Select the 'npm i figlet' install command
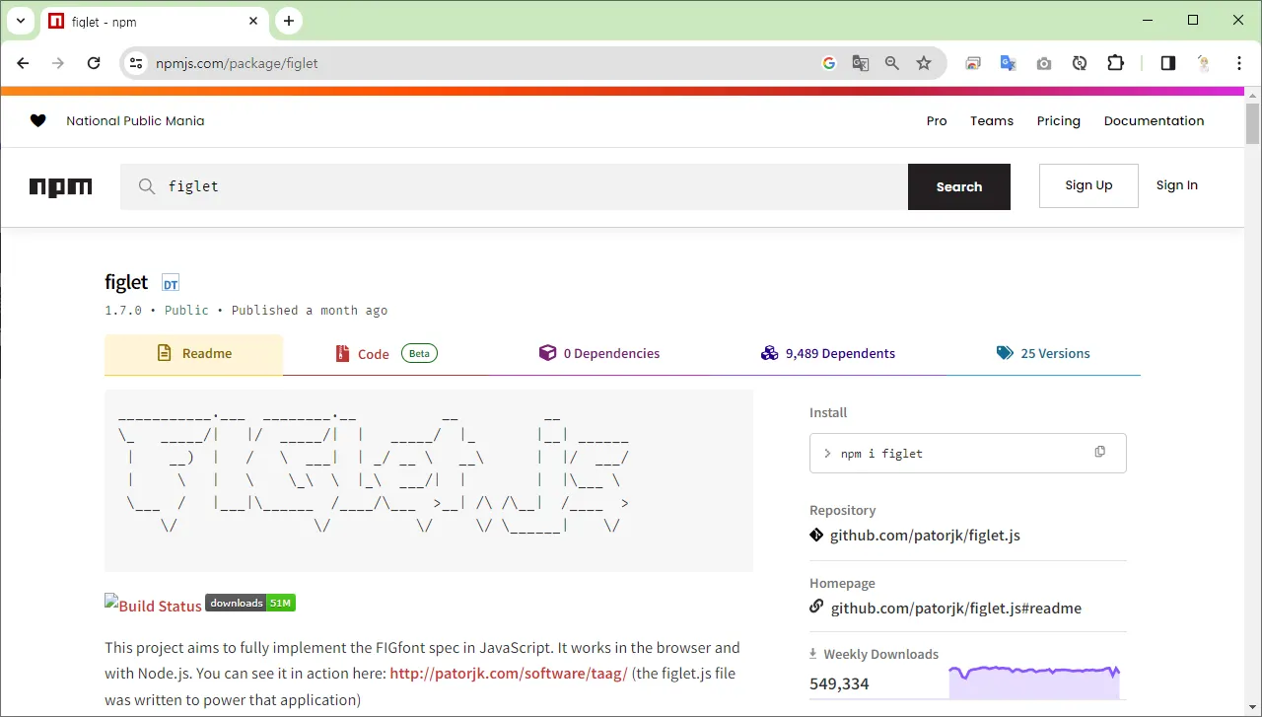 [x=881, y=454]
